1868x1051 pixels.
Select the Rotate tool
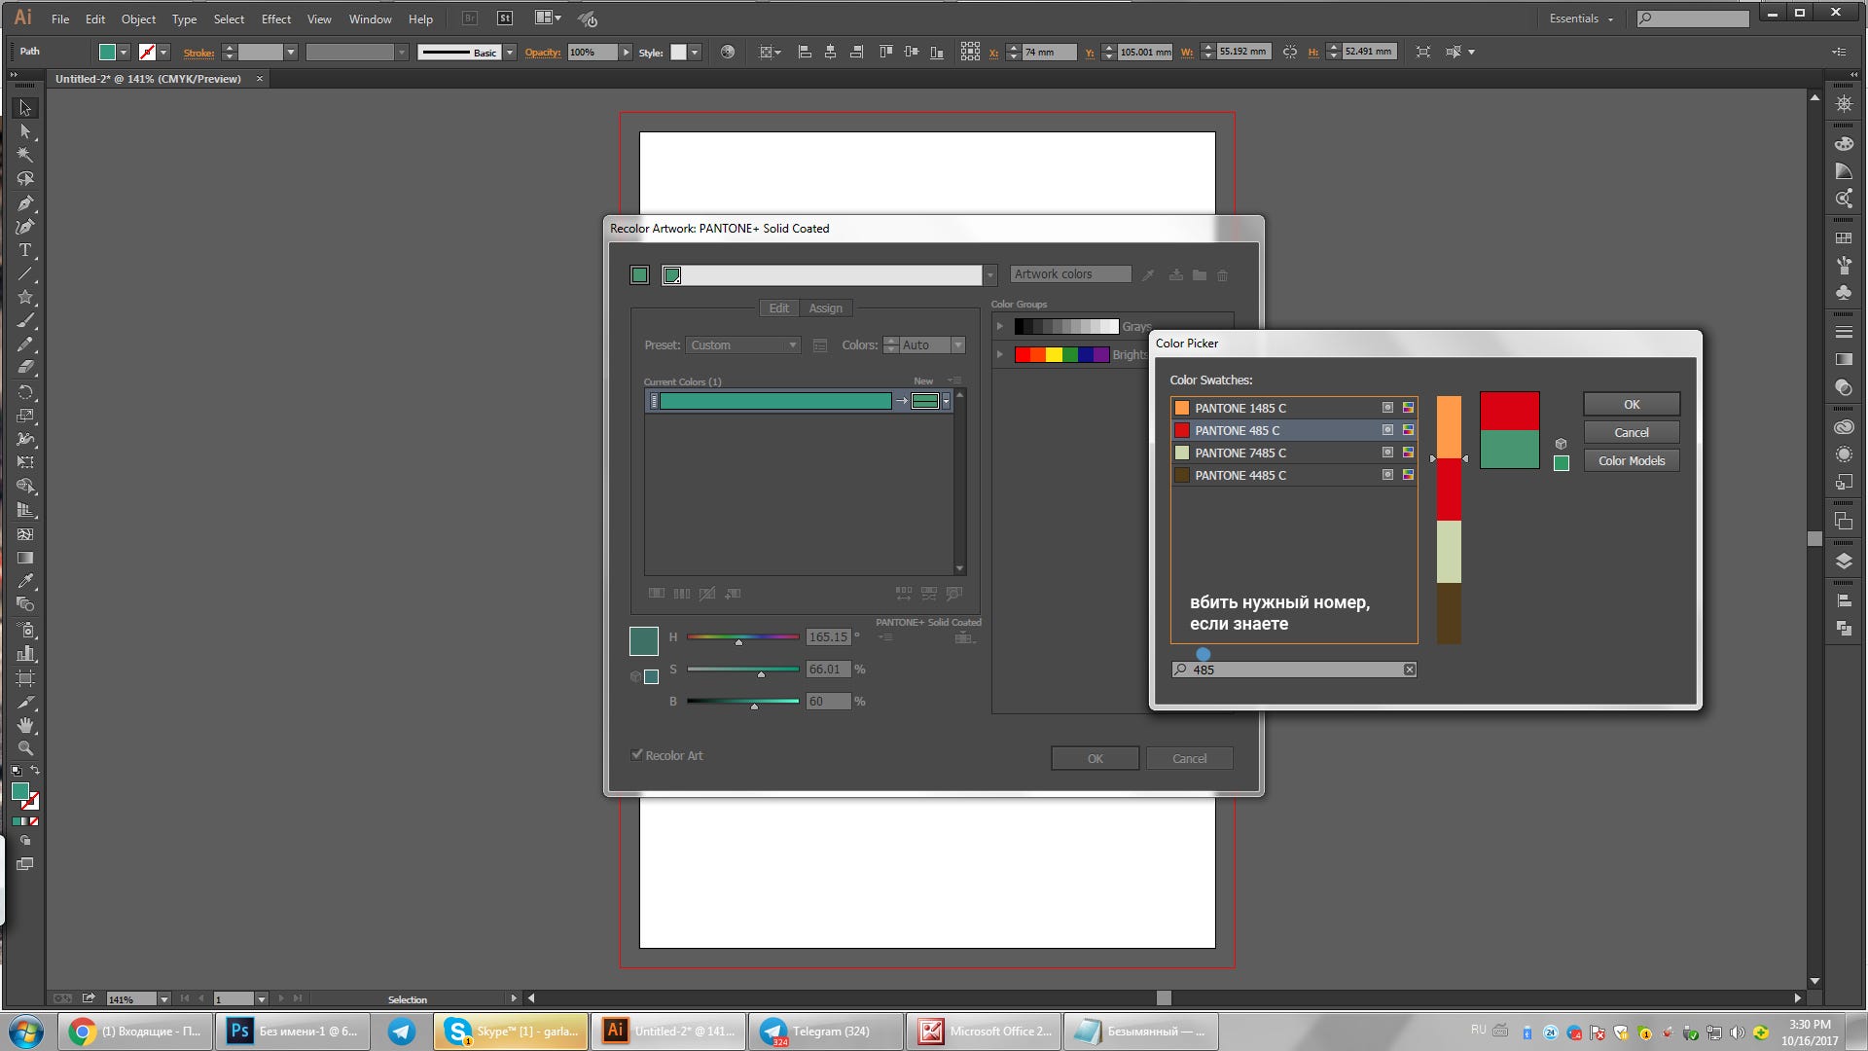(x=25, y=392)
